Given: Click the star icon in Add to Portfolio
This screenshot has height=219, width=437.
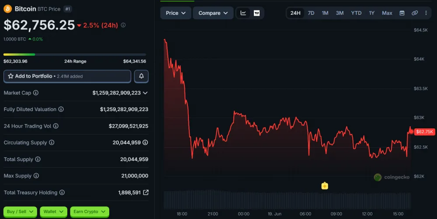Looking at the screenshot, I should tap(10, 76).
